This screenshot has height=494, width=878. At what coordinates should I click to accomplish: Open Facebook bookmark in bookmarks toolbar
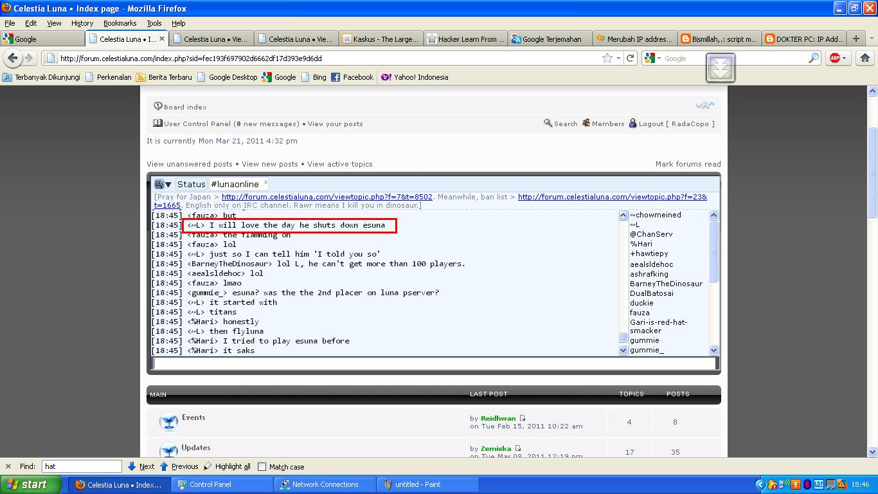[x=352, y=77]
